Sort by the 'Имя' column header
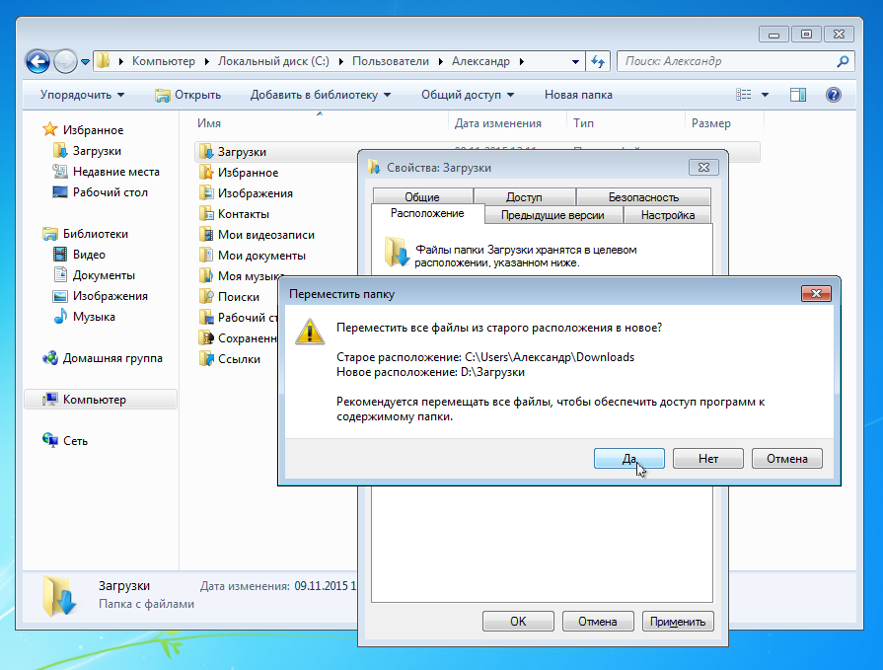The image size is (883, 670). click(209, 123)
